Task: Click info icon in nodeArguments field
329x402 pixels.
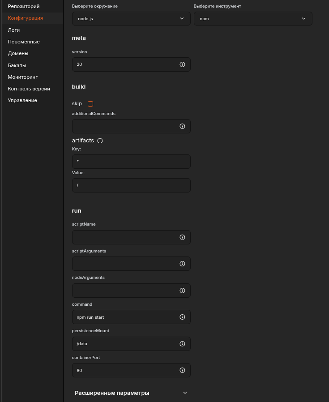Action: click(182, 291)
